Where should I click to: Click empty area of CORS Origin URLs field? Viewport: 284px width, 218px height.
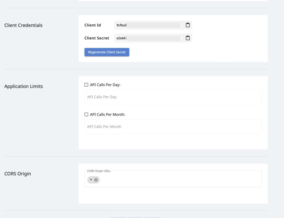coord(180,180)
